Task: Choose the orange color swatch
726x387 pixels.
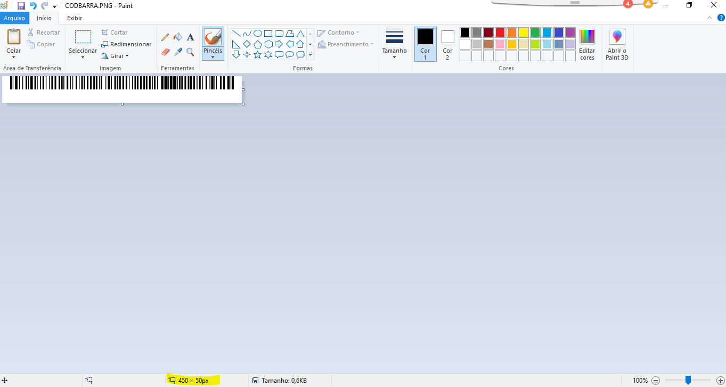Action: click(x=512, y=32)
